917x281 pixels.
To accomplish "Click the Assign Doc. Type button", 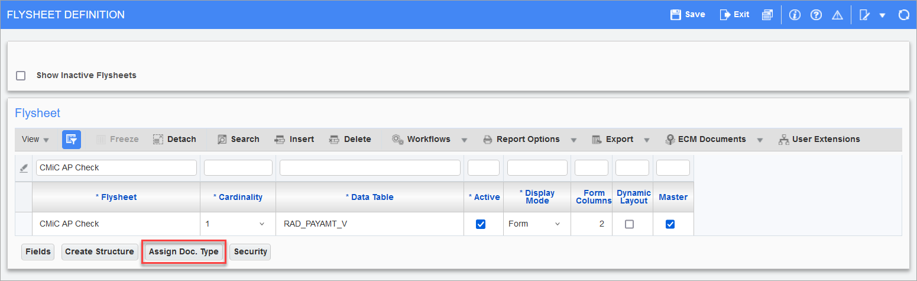I will pyautogui.click(x=183, y=252).
